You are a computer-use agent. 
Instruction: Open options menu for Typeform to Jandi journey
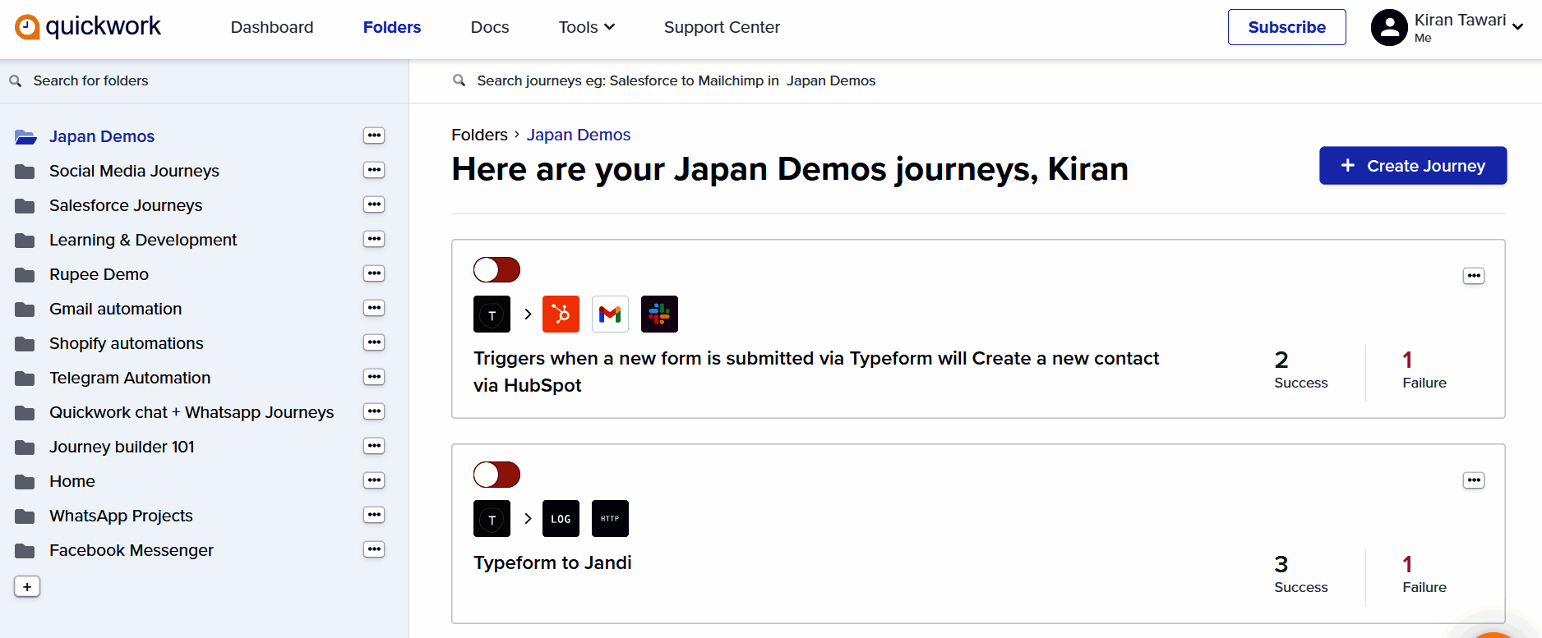[x=1473, y=480]
